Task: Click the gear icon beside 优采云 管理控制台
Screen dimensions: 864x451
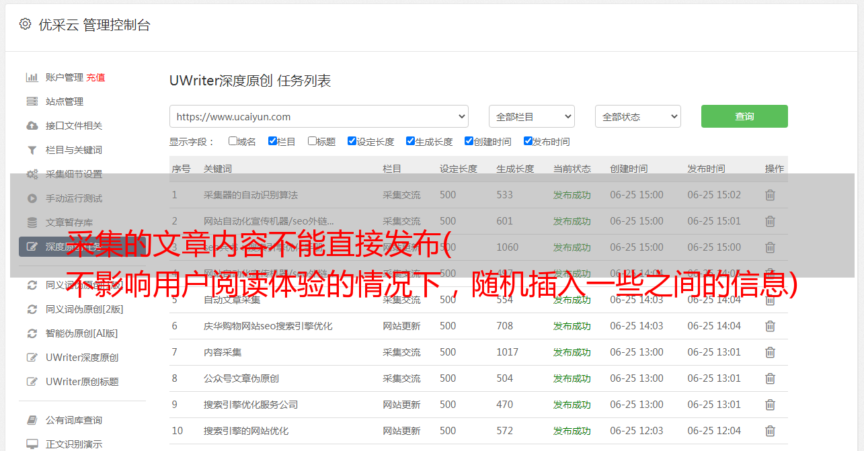Action: (x=25, y=24)
